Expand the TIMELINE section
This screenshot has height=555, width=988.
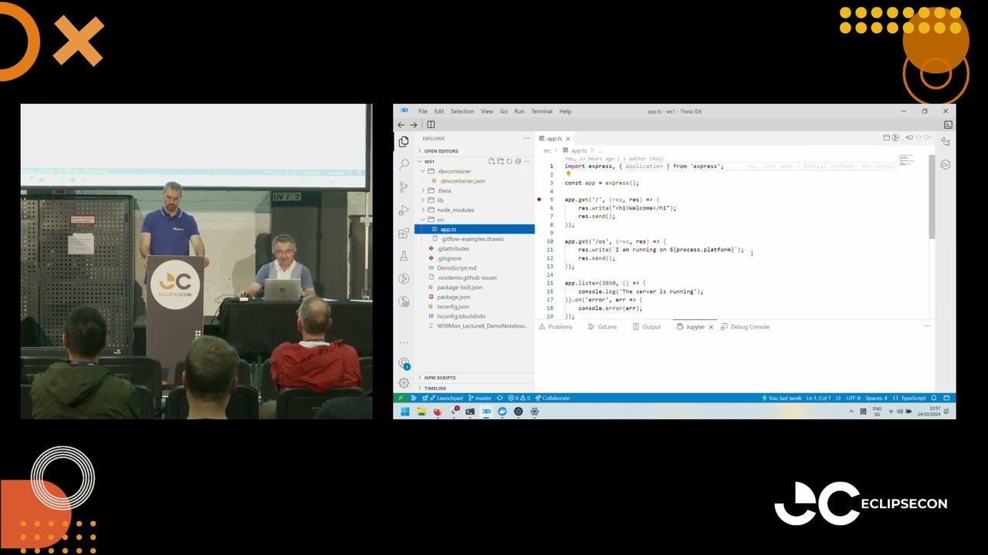(x=435, y=388)
